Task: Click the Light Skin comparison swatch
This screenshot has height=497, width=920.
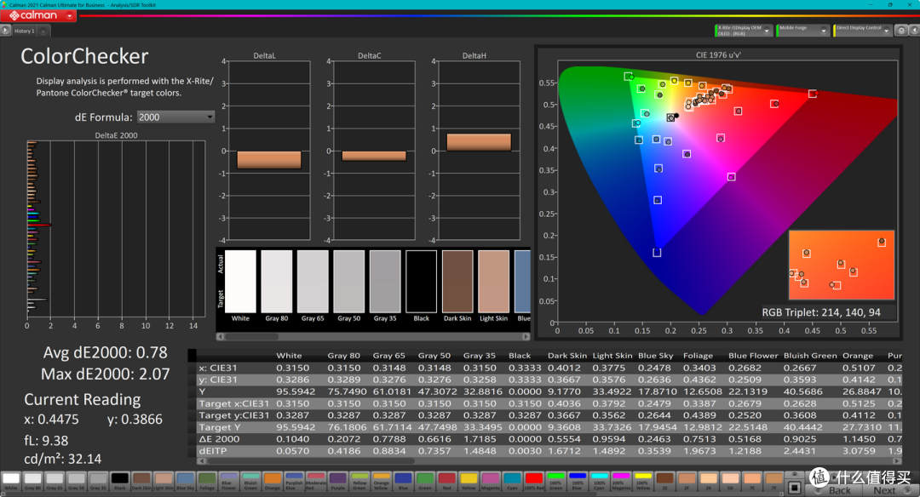Action: pos(493,282)
